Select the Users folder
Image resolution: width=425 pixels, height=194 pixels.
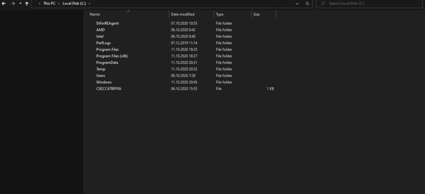pyautogui.click(x=101, y=75)
